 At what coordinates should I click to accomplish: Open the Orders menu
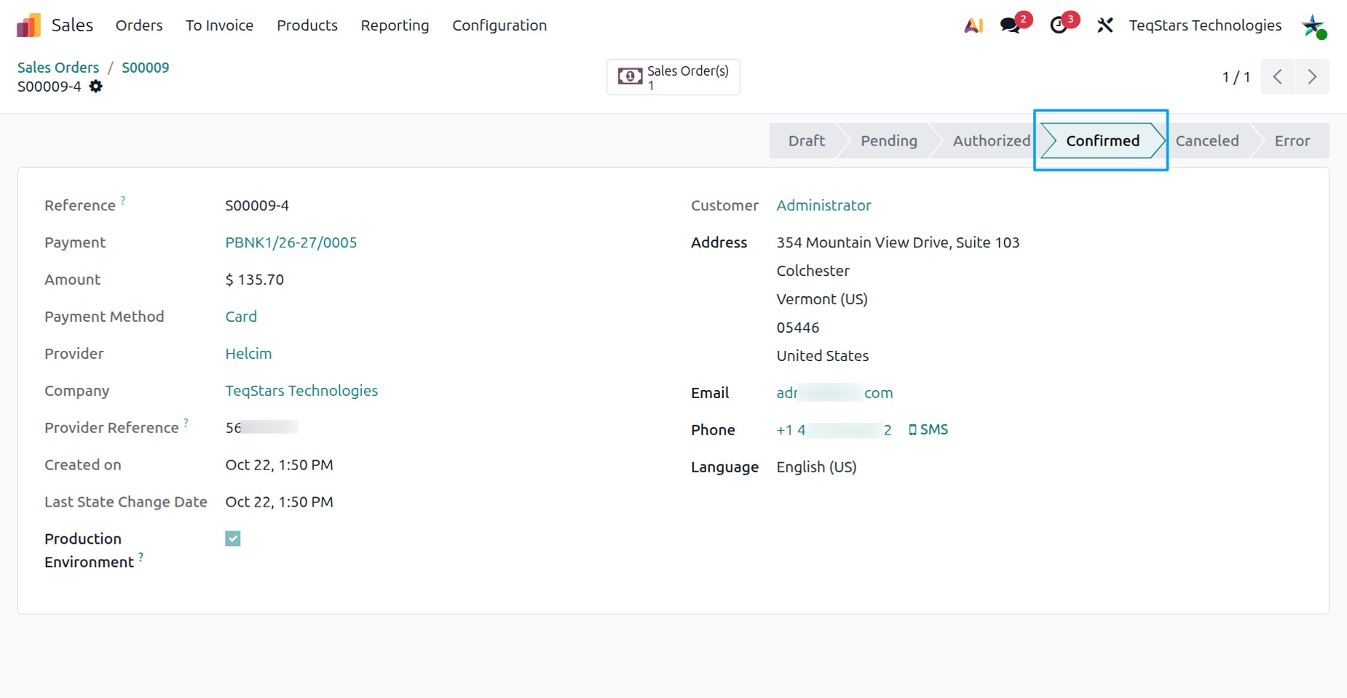[x=139, y=25]
